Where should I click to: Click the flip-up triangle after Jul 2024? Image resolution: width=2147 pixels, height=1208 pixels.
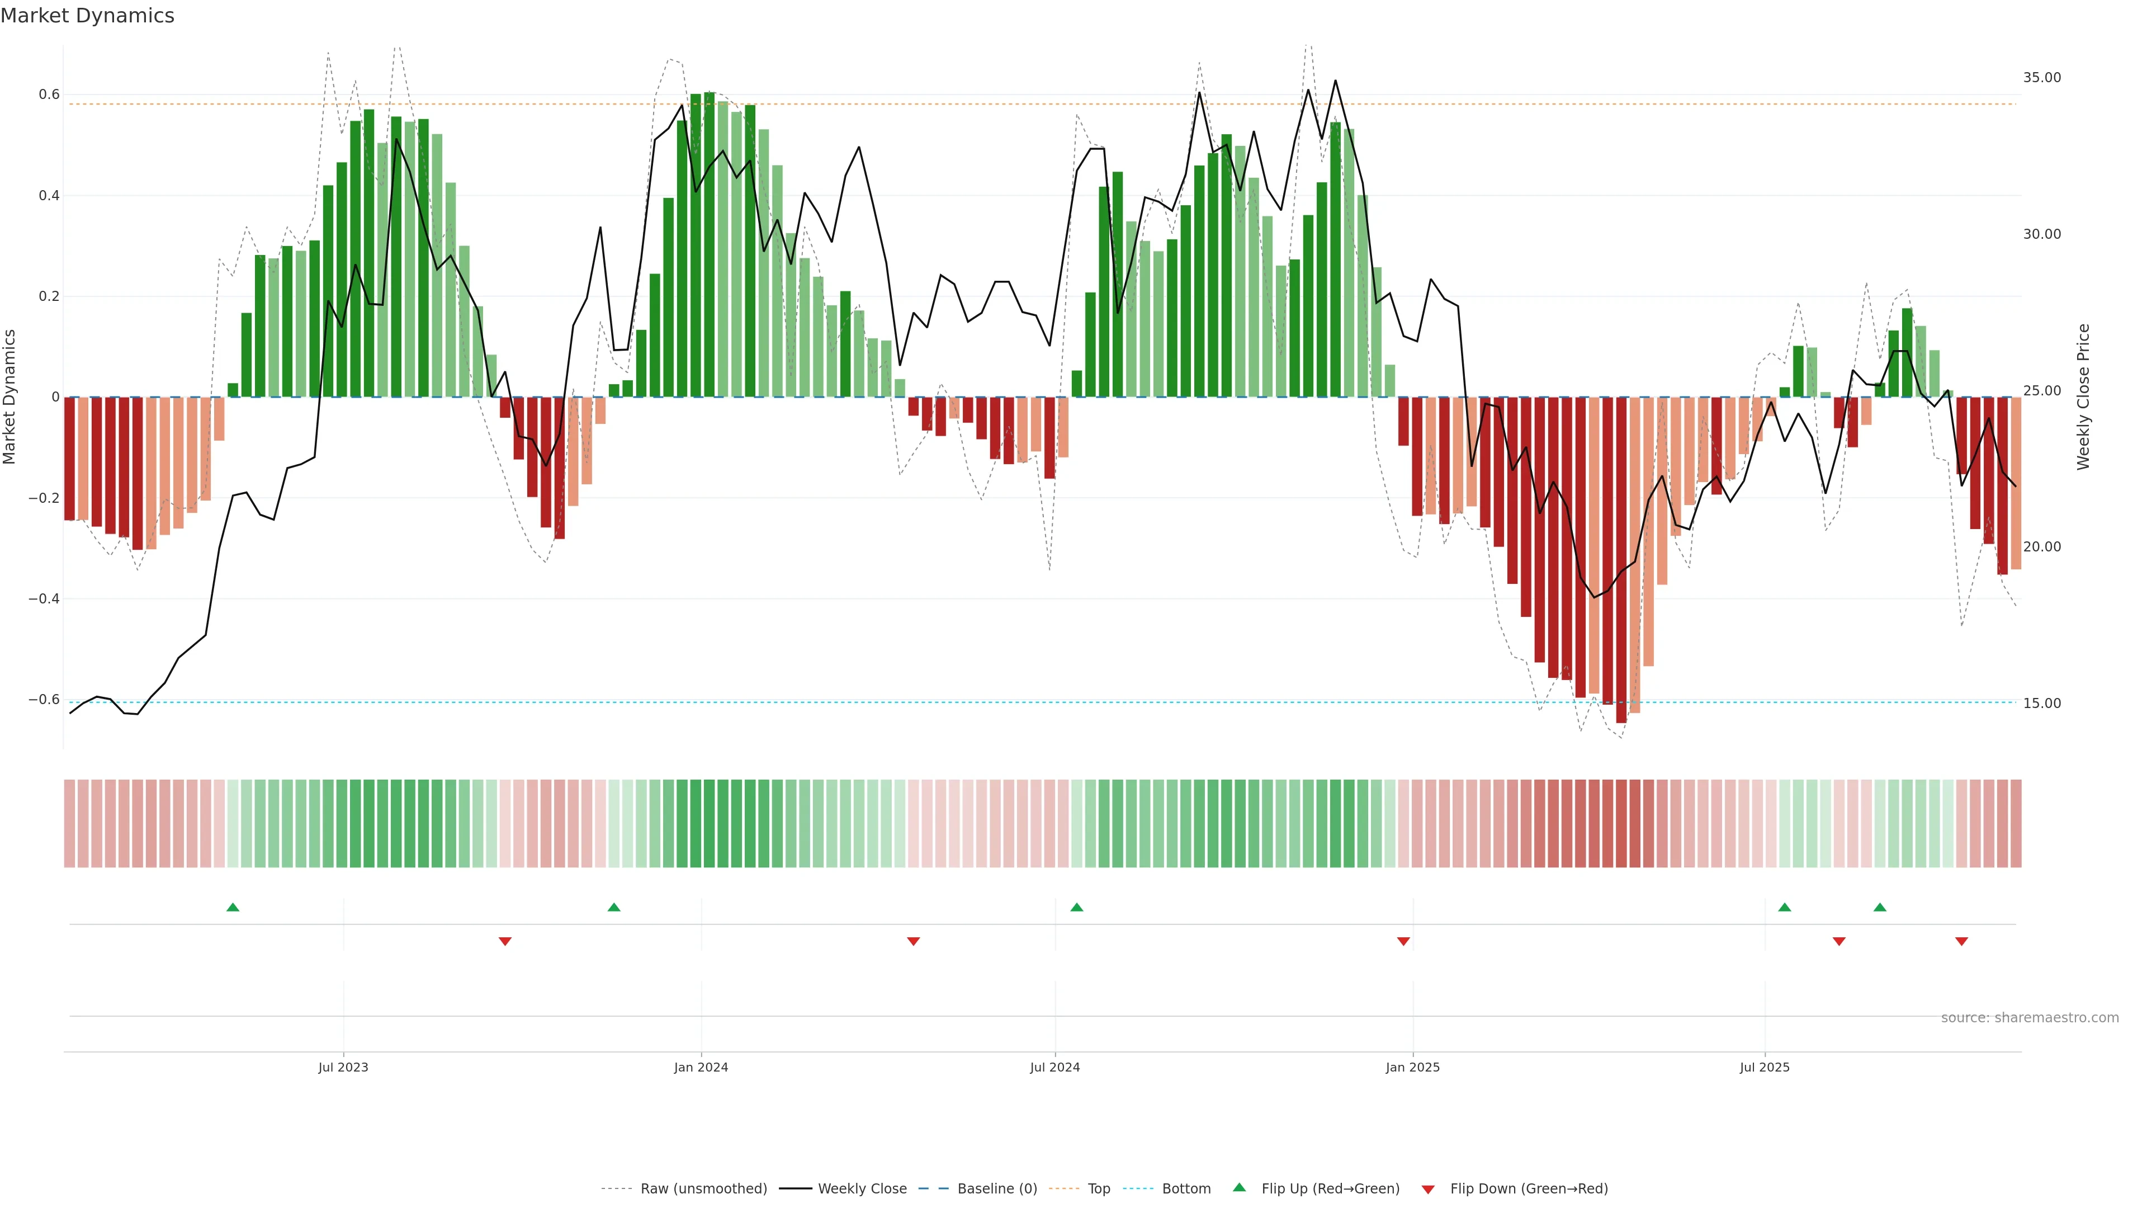point(1077,907)
